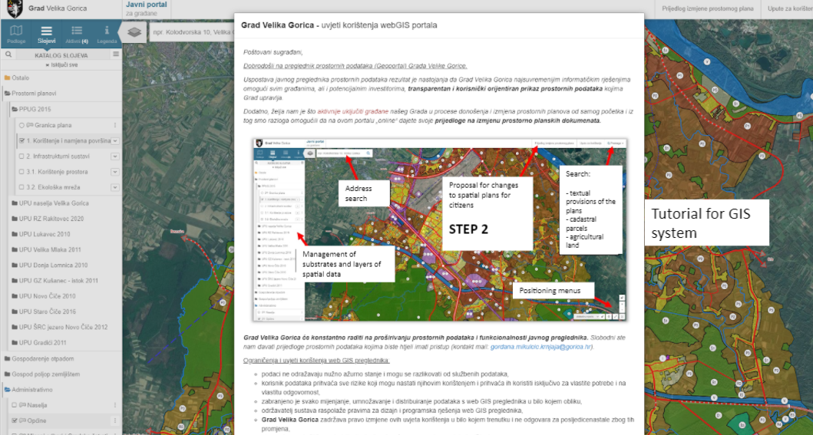Open the layer catalog hamburger menu
The width and height of the screenshot is (813, 435).
tap(116, 54)
